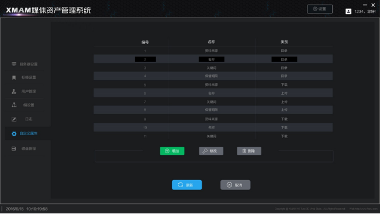This screenshot has height=214, width=380.
Task: Click the 下载 cell in row 10
Action: (x=284, y=127)
